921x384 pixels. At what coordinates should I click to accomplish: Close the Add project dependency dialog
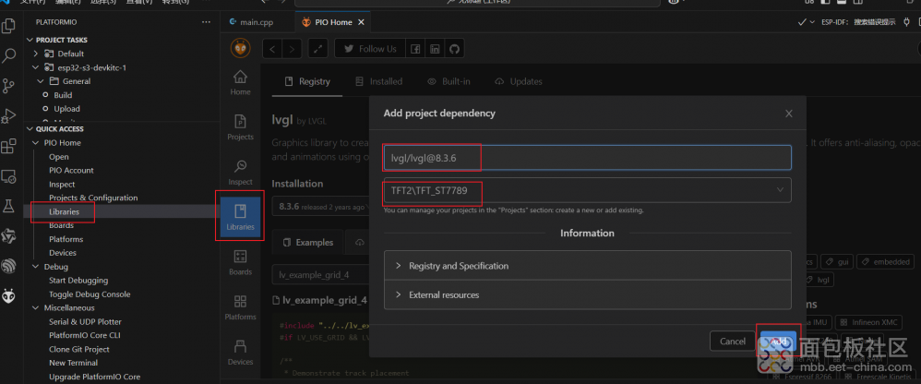click(x=788, y=114)
